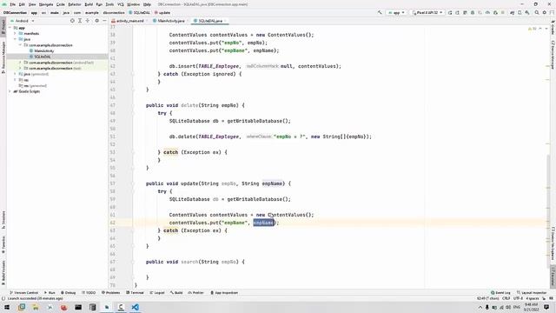Click highlighted empName on line 62

click(x=263, y=223)
